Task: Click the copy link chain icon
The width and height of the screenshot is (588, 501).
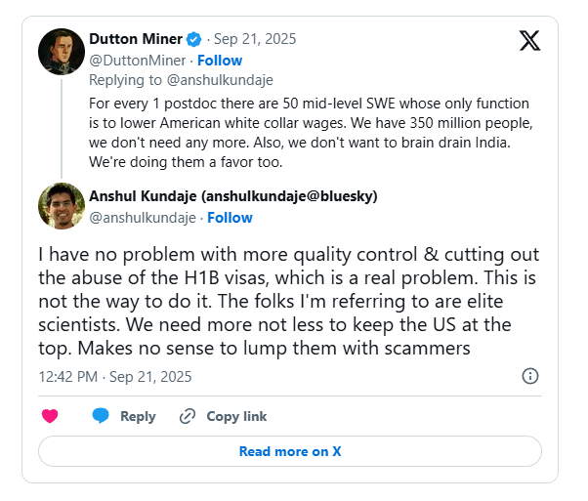Action: click(188, 416)
